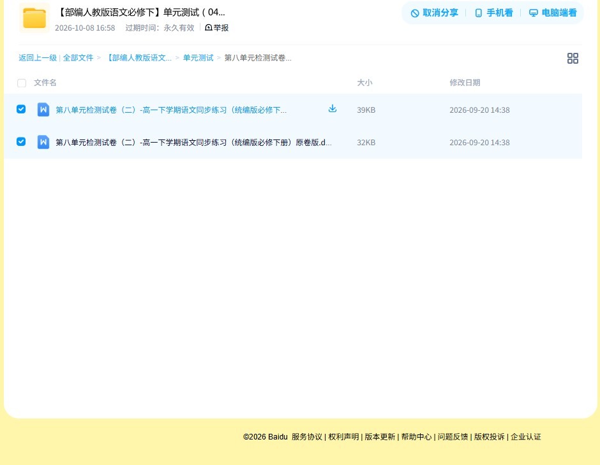Click the 39KB file's modified date

point(479,110)
